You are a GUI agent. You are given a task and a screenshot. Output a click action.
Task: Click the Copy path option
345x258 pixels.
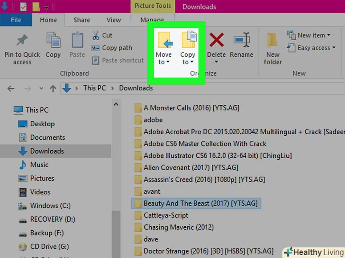tap(112, 48)
